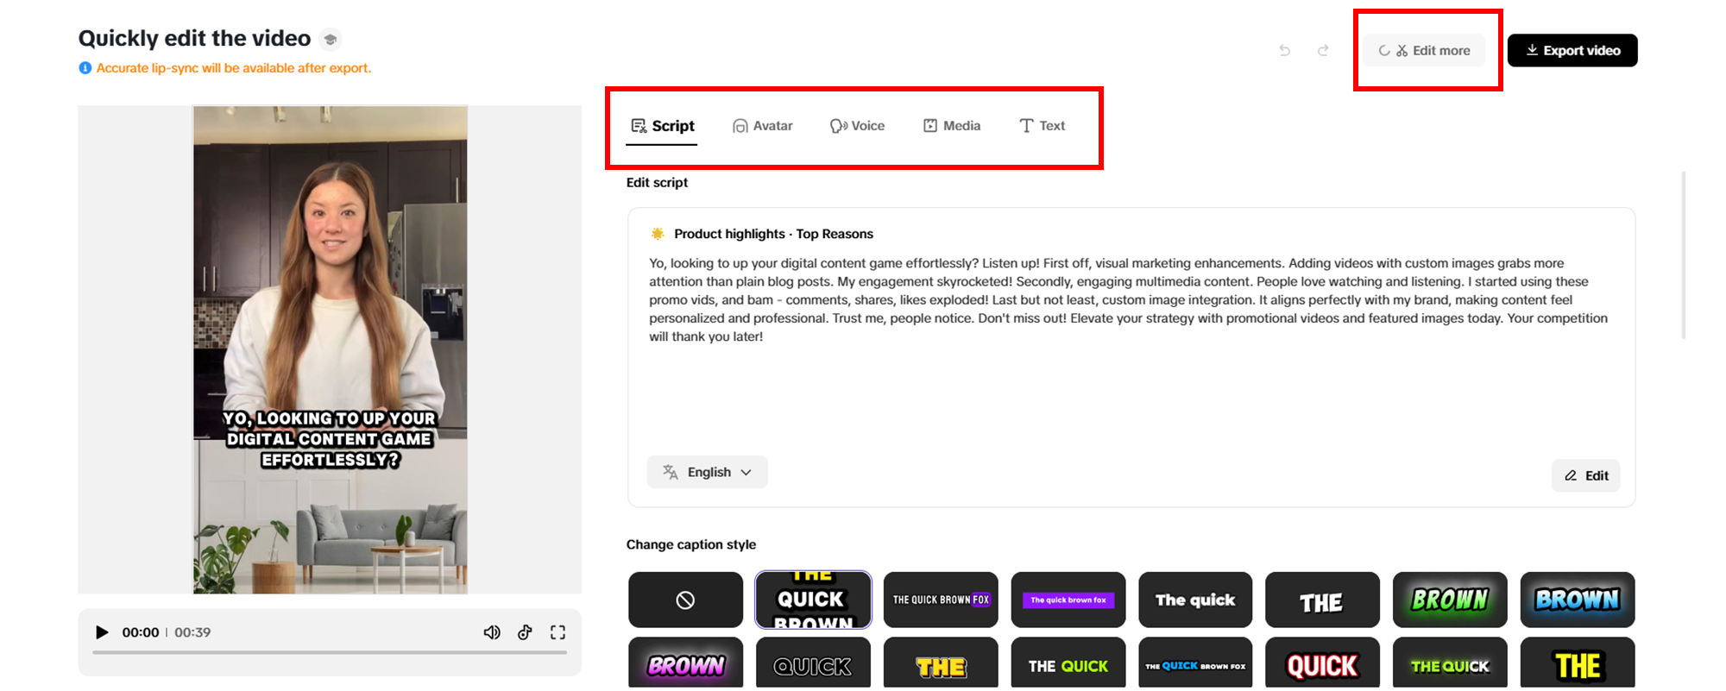Apply the blue glowing BROWN caption style
Screen dimensions: 1726x691
pyautogui.click(x=1578, y=600)
